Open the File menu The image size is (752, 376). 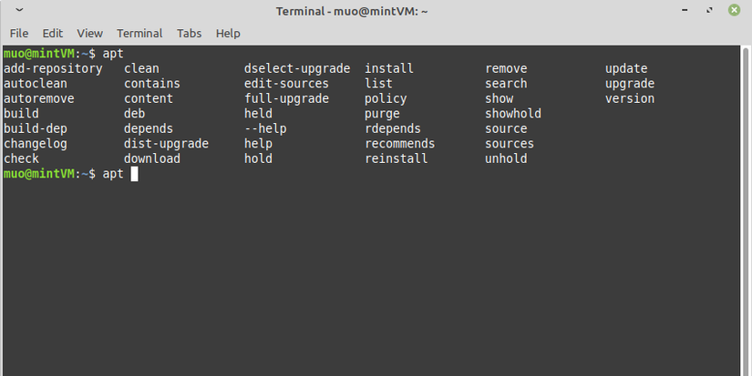(x=19, y=33)
